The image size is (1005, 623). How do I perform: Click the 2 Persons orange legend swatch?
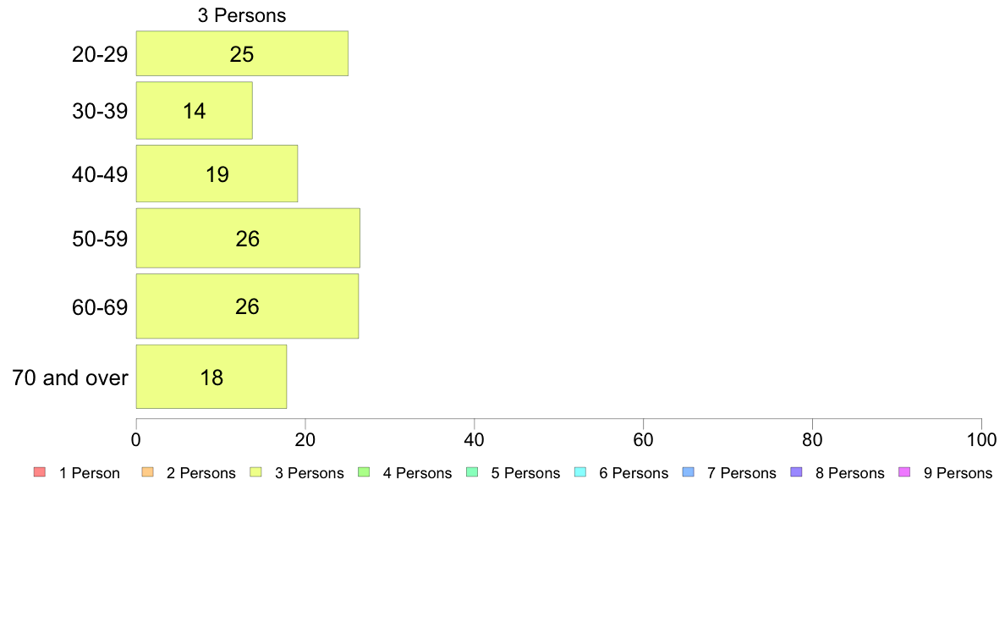click(x=147, y=473)
